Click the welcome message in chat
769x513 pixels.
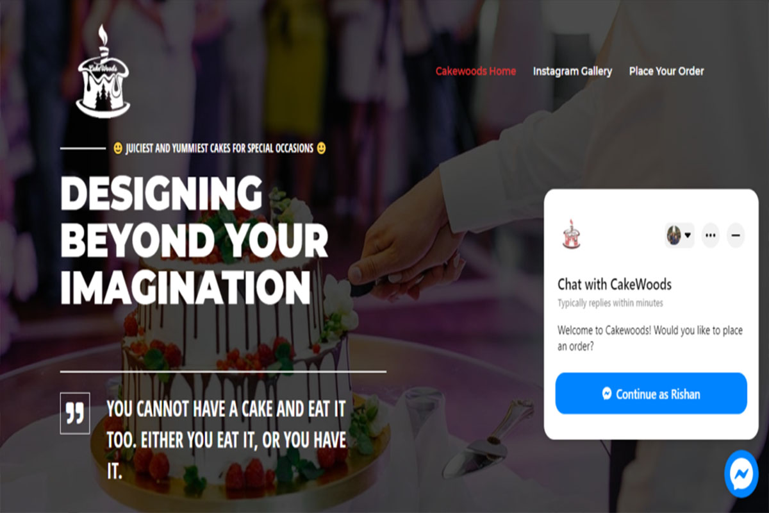click(650, 339)
